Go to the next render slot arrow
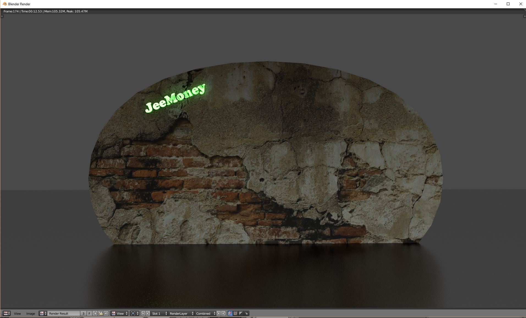 tap(148, 313)
